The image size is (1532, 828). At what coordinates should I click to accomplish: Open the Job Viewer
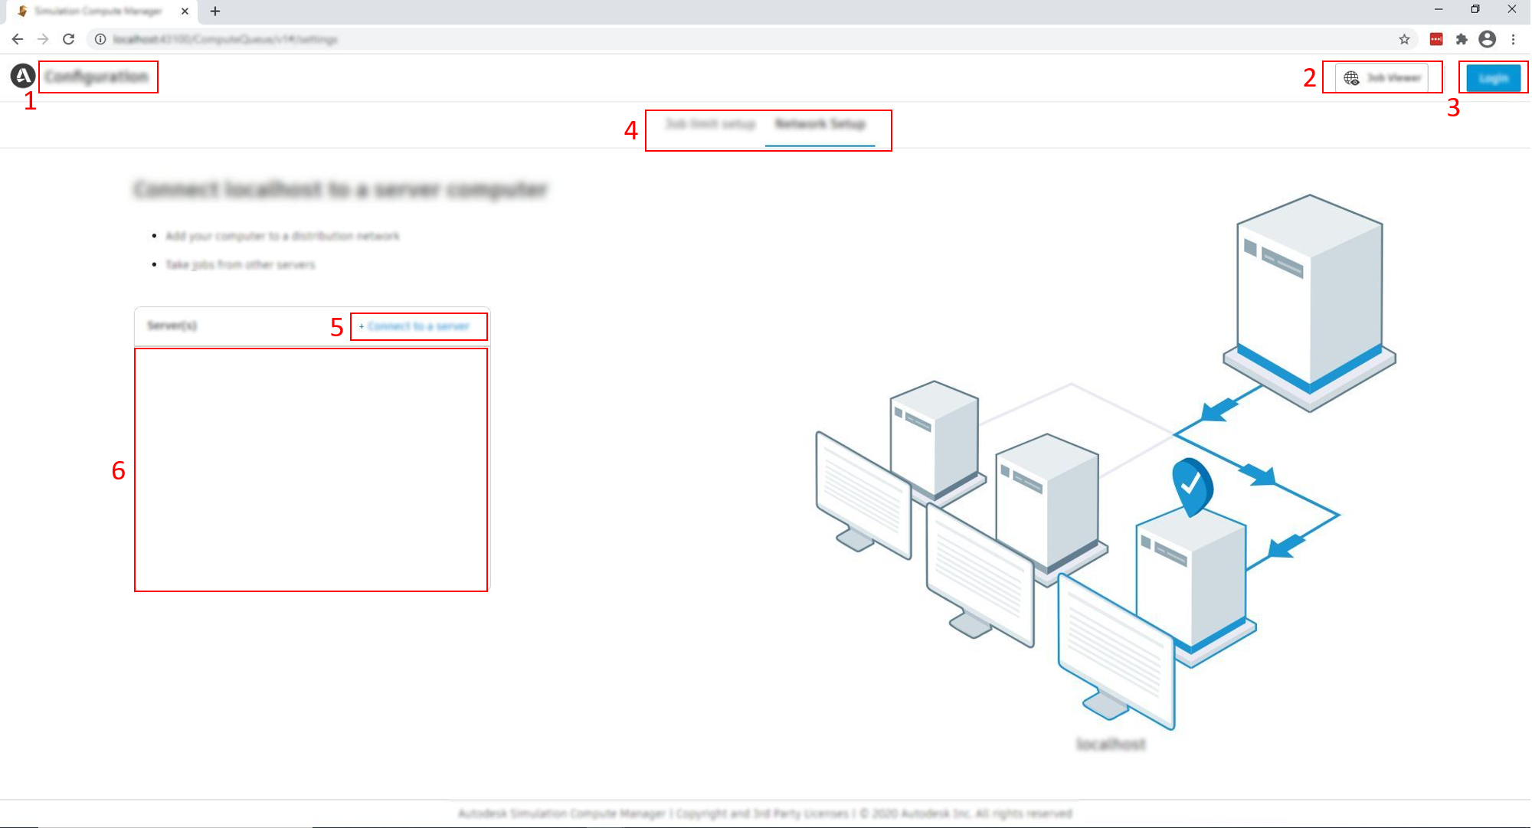pos(1381,77)
